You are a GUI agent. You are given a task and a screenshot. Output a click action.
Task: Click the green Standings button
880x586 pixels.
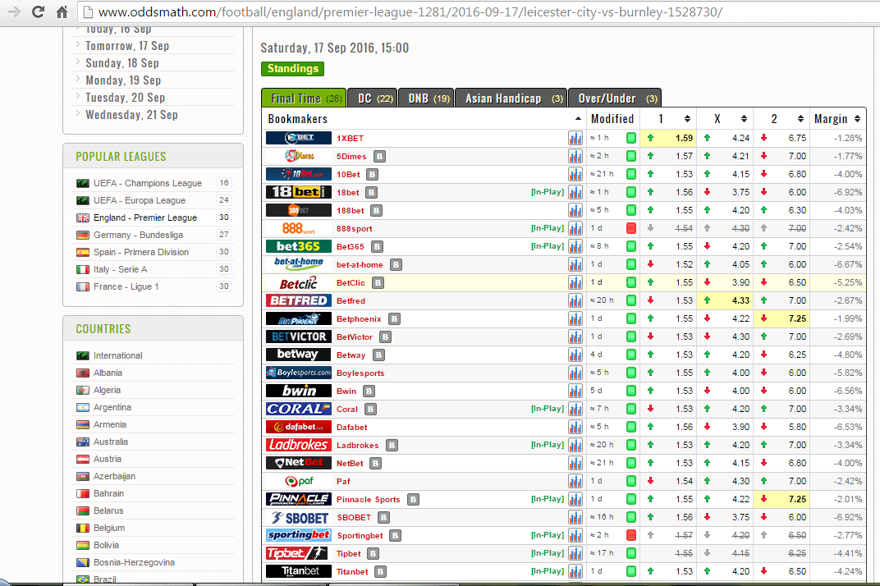[292, 69]
